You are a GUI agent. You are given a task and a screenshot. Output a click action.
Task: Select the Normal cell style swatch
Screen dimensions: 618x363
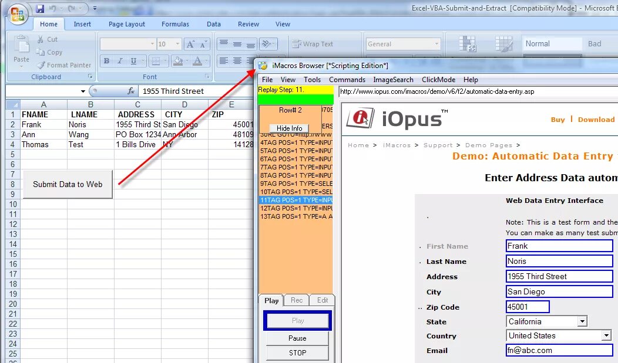(x=552, y=43)
